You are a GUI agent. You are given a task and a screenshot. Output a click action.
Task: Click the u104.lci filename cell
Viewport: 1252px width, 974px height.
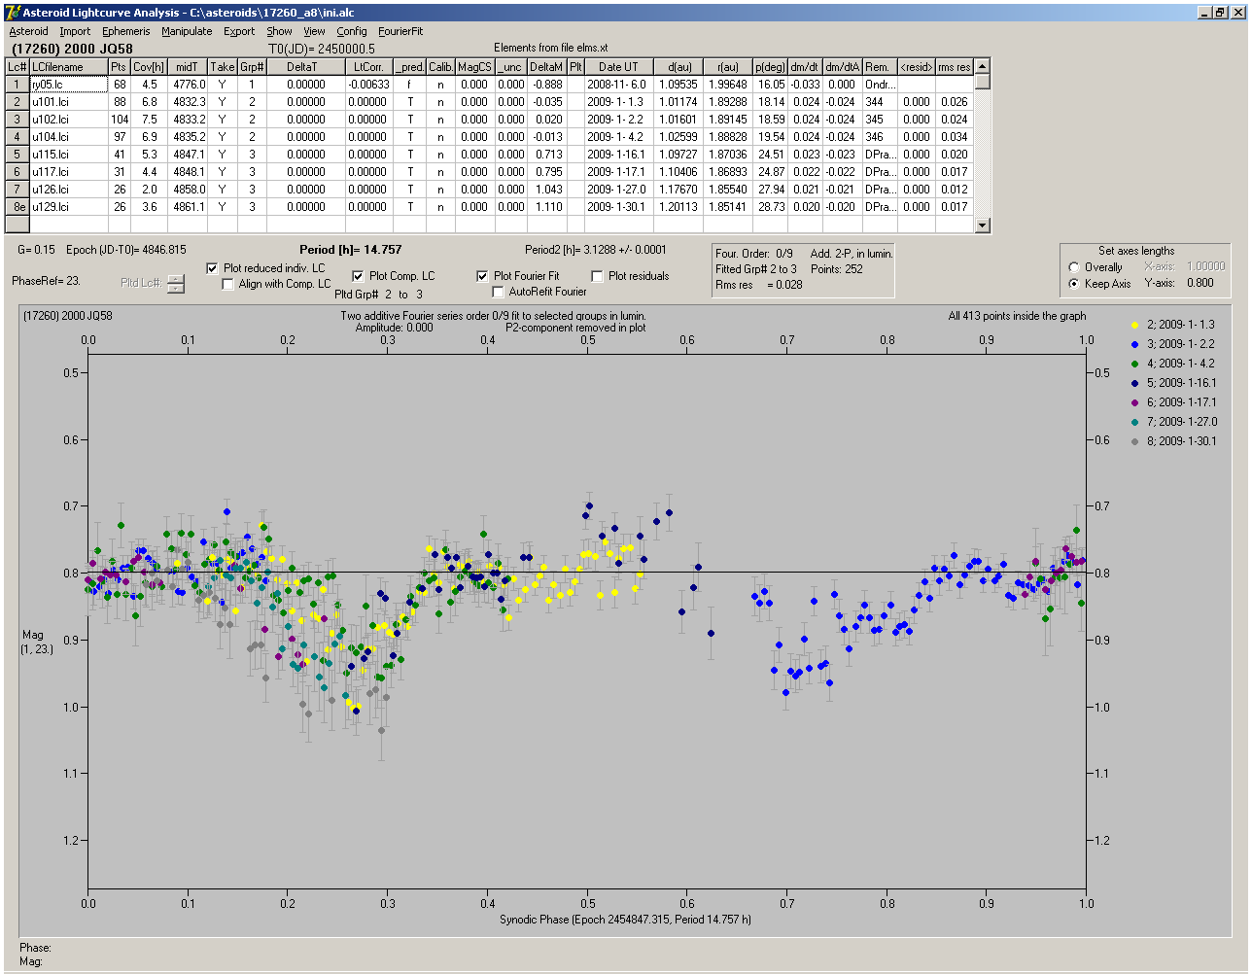[68, 137]
